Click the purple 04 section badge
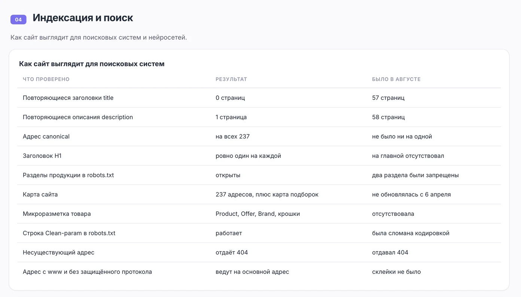 [18, 19]
